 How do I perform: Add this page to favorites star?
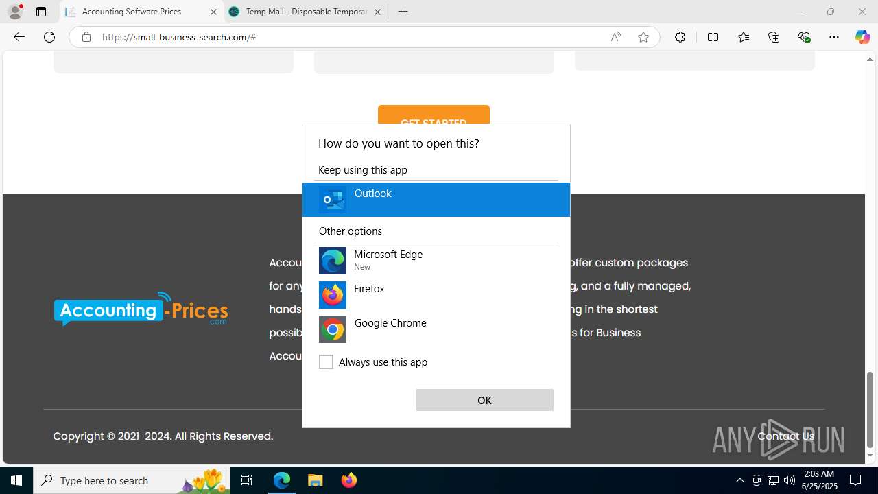click(643, 37)
